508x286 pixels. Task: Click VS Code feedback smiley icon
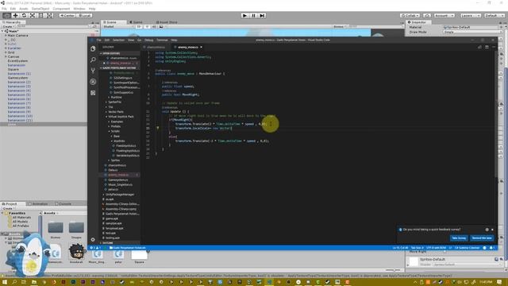(x=485, y=248)
